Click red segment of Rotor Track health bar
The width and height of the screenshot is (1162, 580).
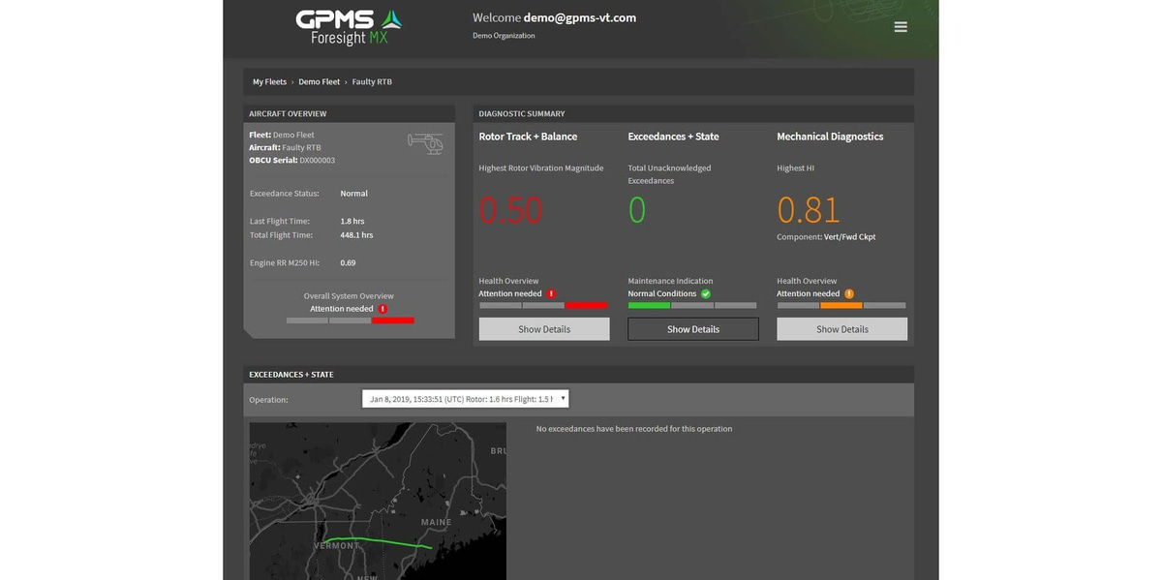pos(587,306)
